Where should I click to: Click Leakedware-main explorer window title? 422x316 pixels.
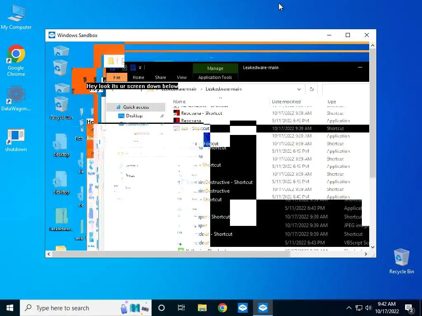[261, 67]
